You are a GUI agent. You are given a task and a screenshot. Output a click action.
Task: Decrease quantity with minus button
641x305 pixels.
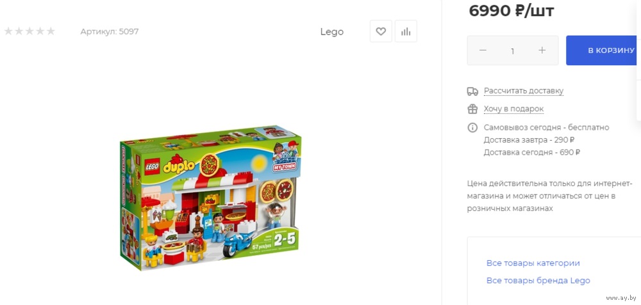point(483,50)
